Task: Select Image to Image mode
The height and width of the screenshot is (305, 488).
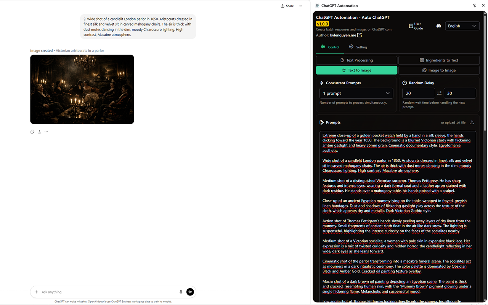Action: pyautogui.click(x=439, y=70)
